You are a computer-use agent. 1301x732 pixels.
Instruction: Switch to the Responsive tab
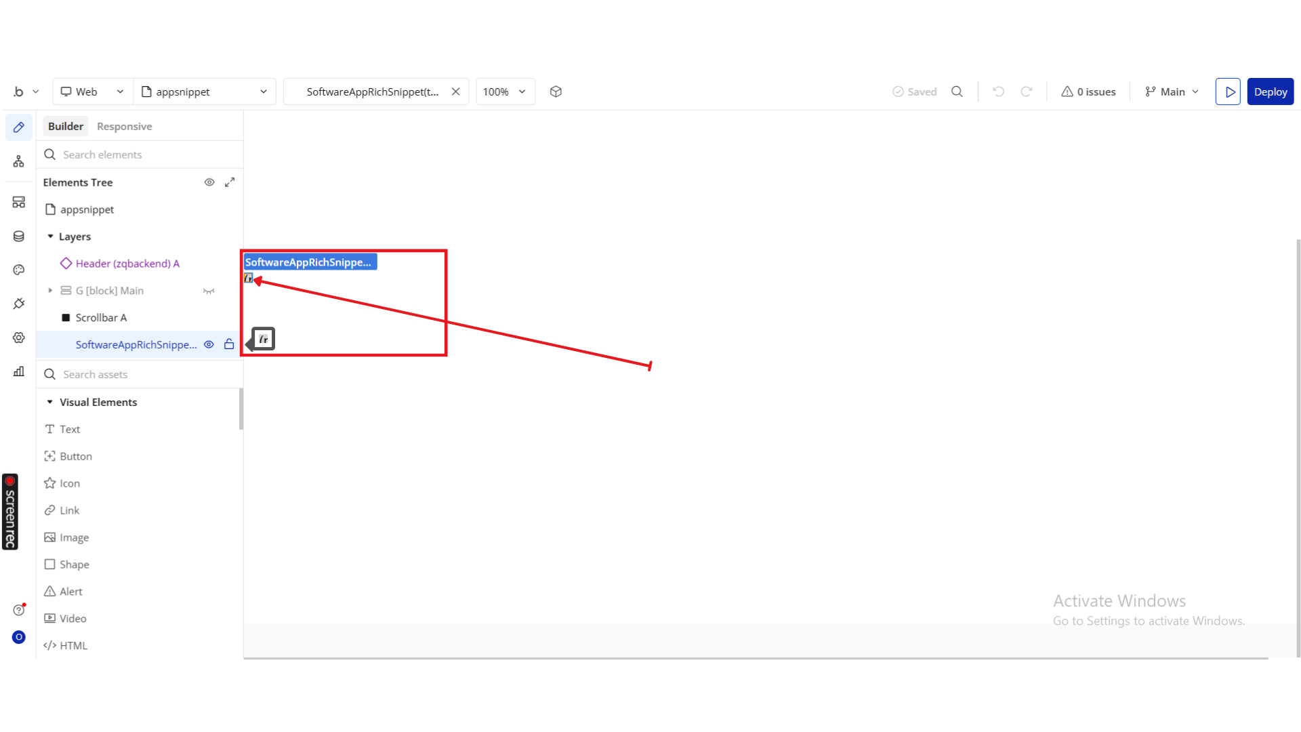click(x=124, y=126)
